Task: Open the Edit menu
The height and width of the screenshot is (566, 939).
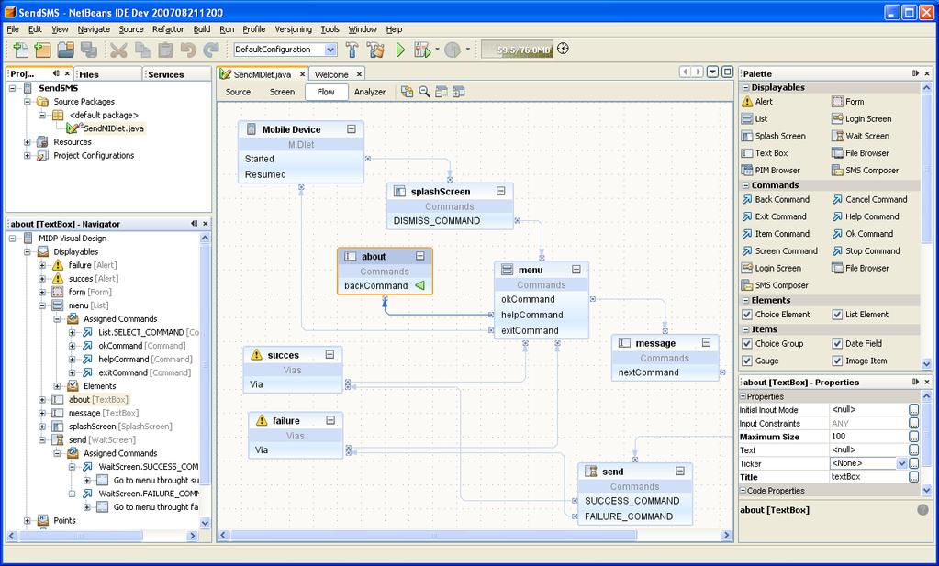Action: (x=35, y=29)
